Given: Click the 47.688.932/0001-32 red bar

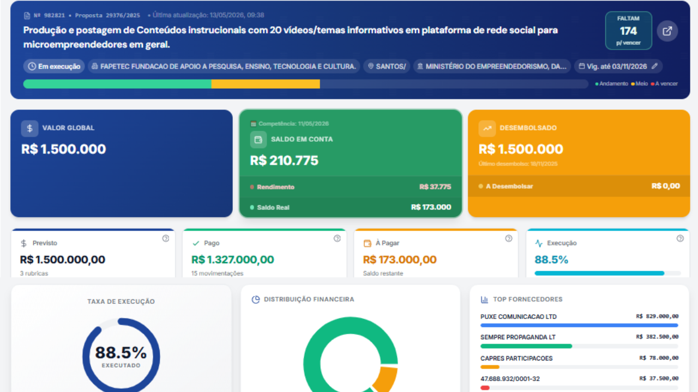Looking at the screenshot, I should coord(485,388).
